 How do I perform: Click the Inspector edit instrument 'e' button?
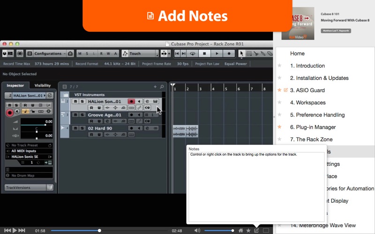(50, 95)
